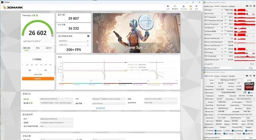Image resolution: width=256 pixels, height=140 pixels.
Task: Open the Memory Clock sensor dropdown arrow
Action: coord(222,14)
